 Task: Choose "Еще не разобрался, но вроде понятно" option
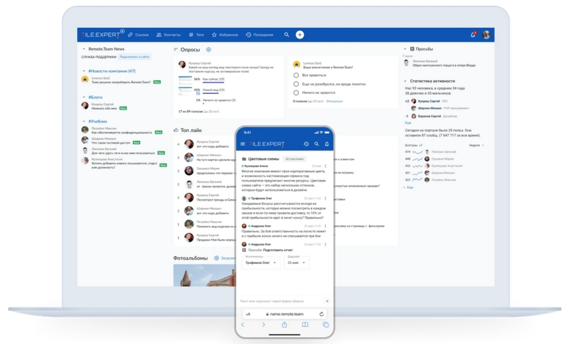[296, 84]
